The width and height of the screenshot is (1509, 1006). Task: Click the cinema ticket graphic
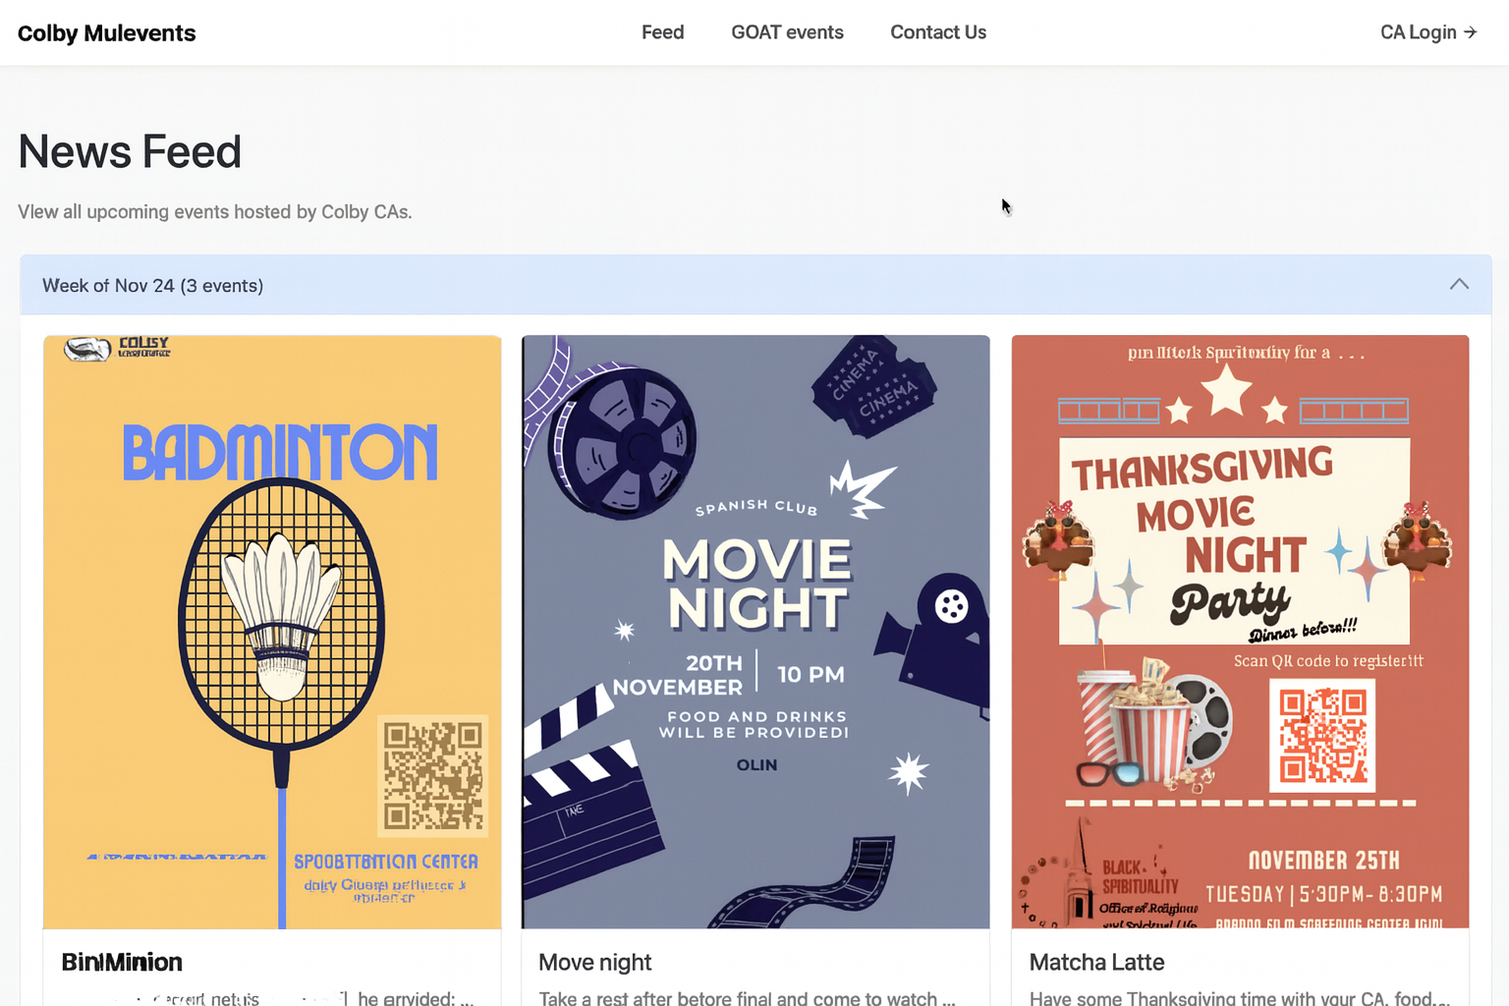click(872, 387)
